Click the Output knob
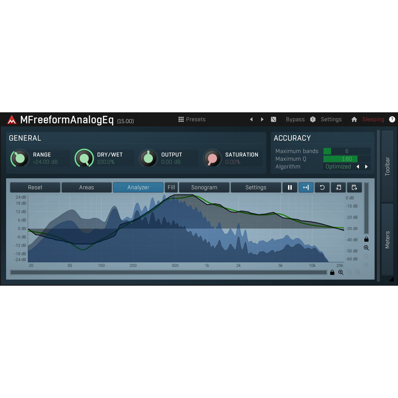 pyautogui.click(x=148, y=158)
